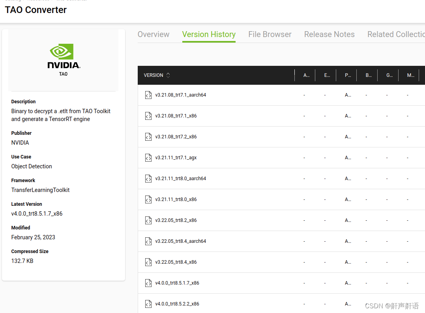425x313 pixels.
Task: Click the 132.7 KB compressed size value
Action: [22, 261]
